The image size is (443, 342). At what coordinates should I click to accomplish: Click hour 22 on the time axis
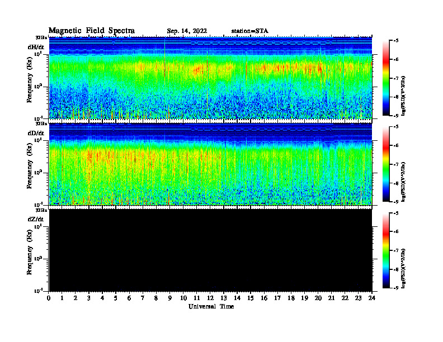(345, 298)
